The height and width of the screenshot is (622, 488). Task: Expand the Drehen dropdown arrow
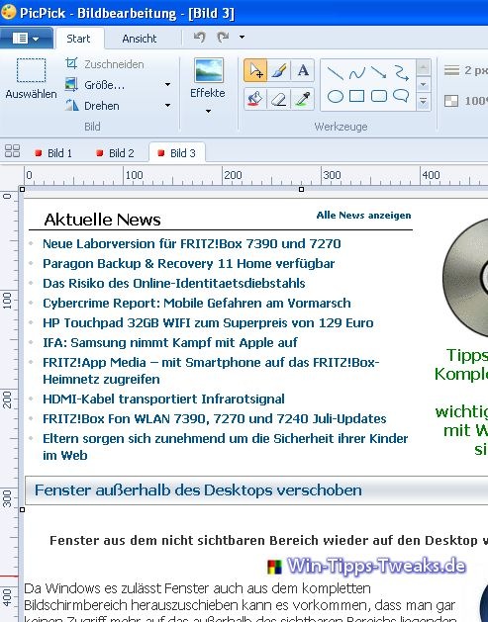[167, 105]
